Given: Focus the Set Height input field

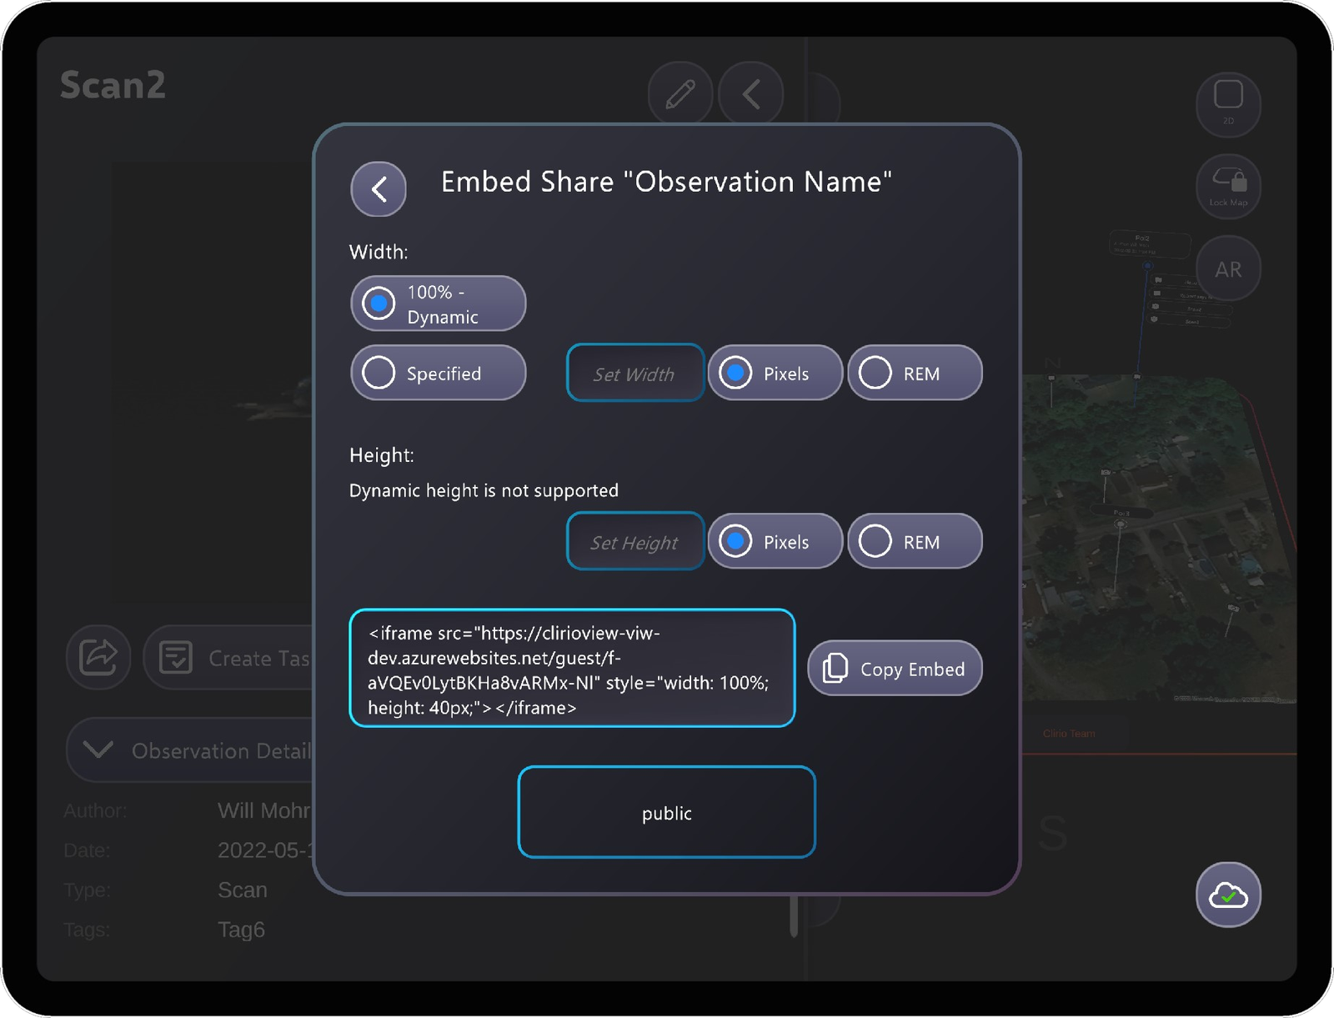Looking at the screenshot, I should pos(635,542).
